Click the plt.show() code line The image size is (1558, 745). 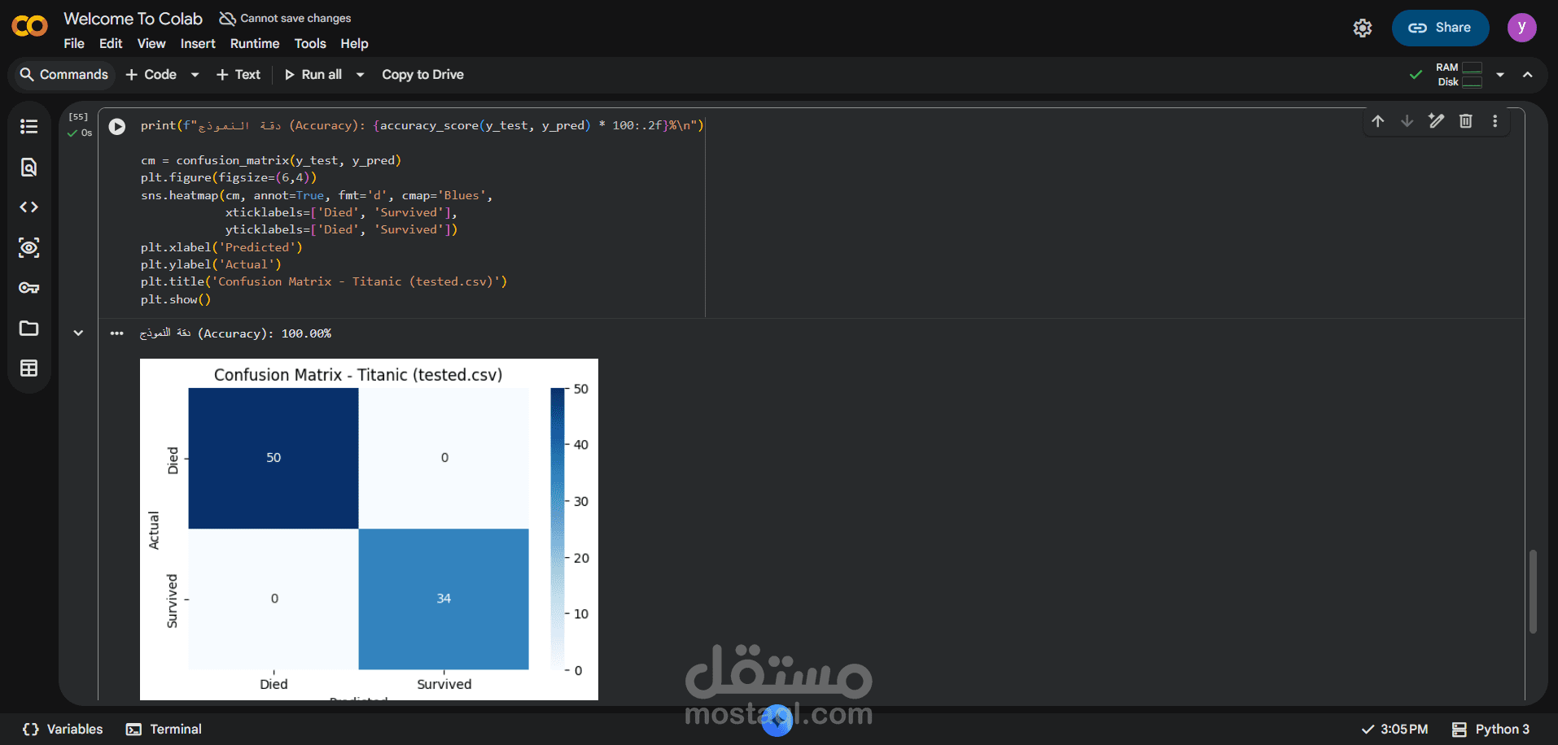click(176, 299)
